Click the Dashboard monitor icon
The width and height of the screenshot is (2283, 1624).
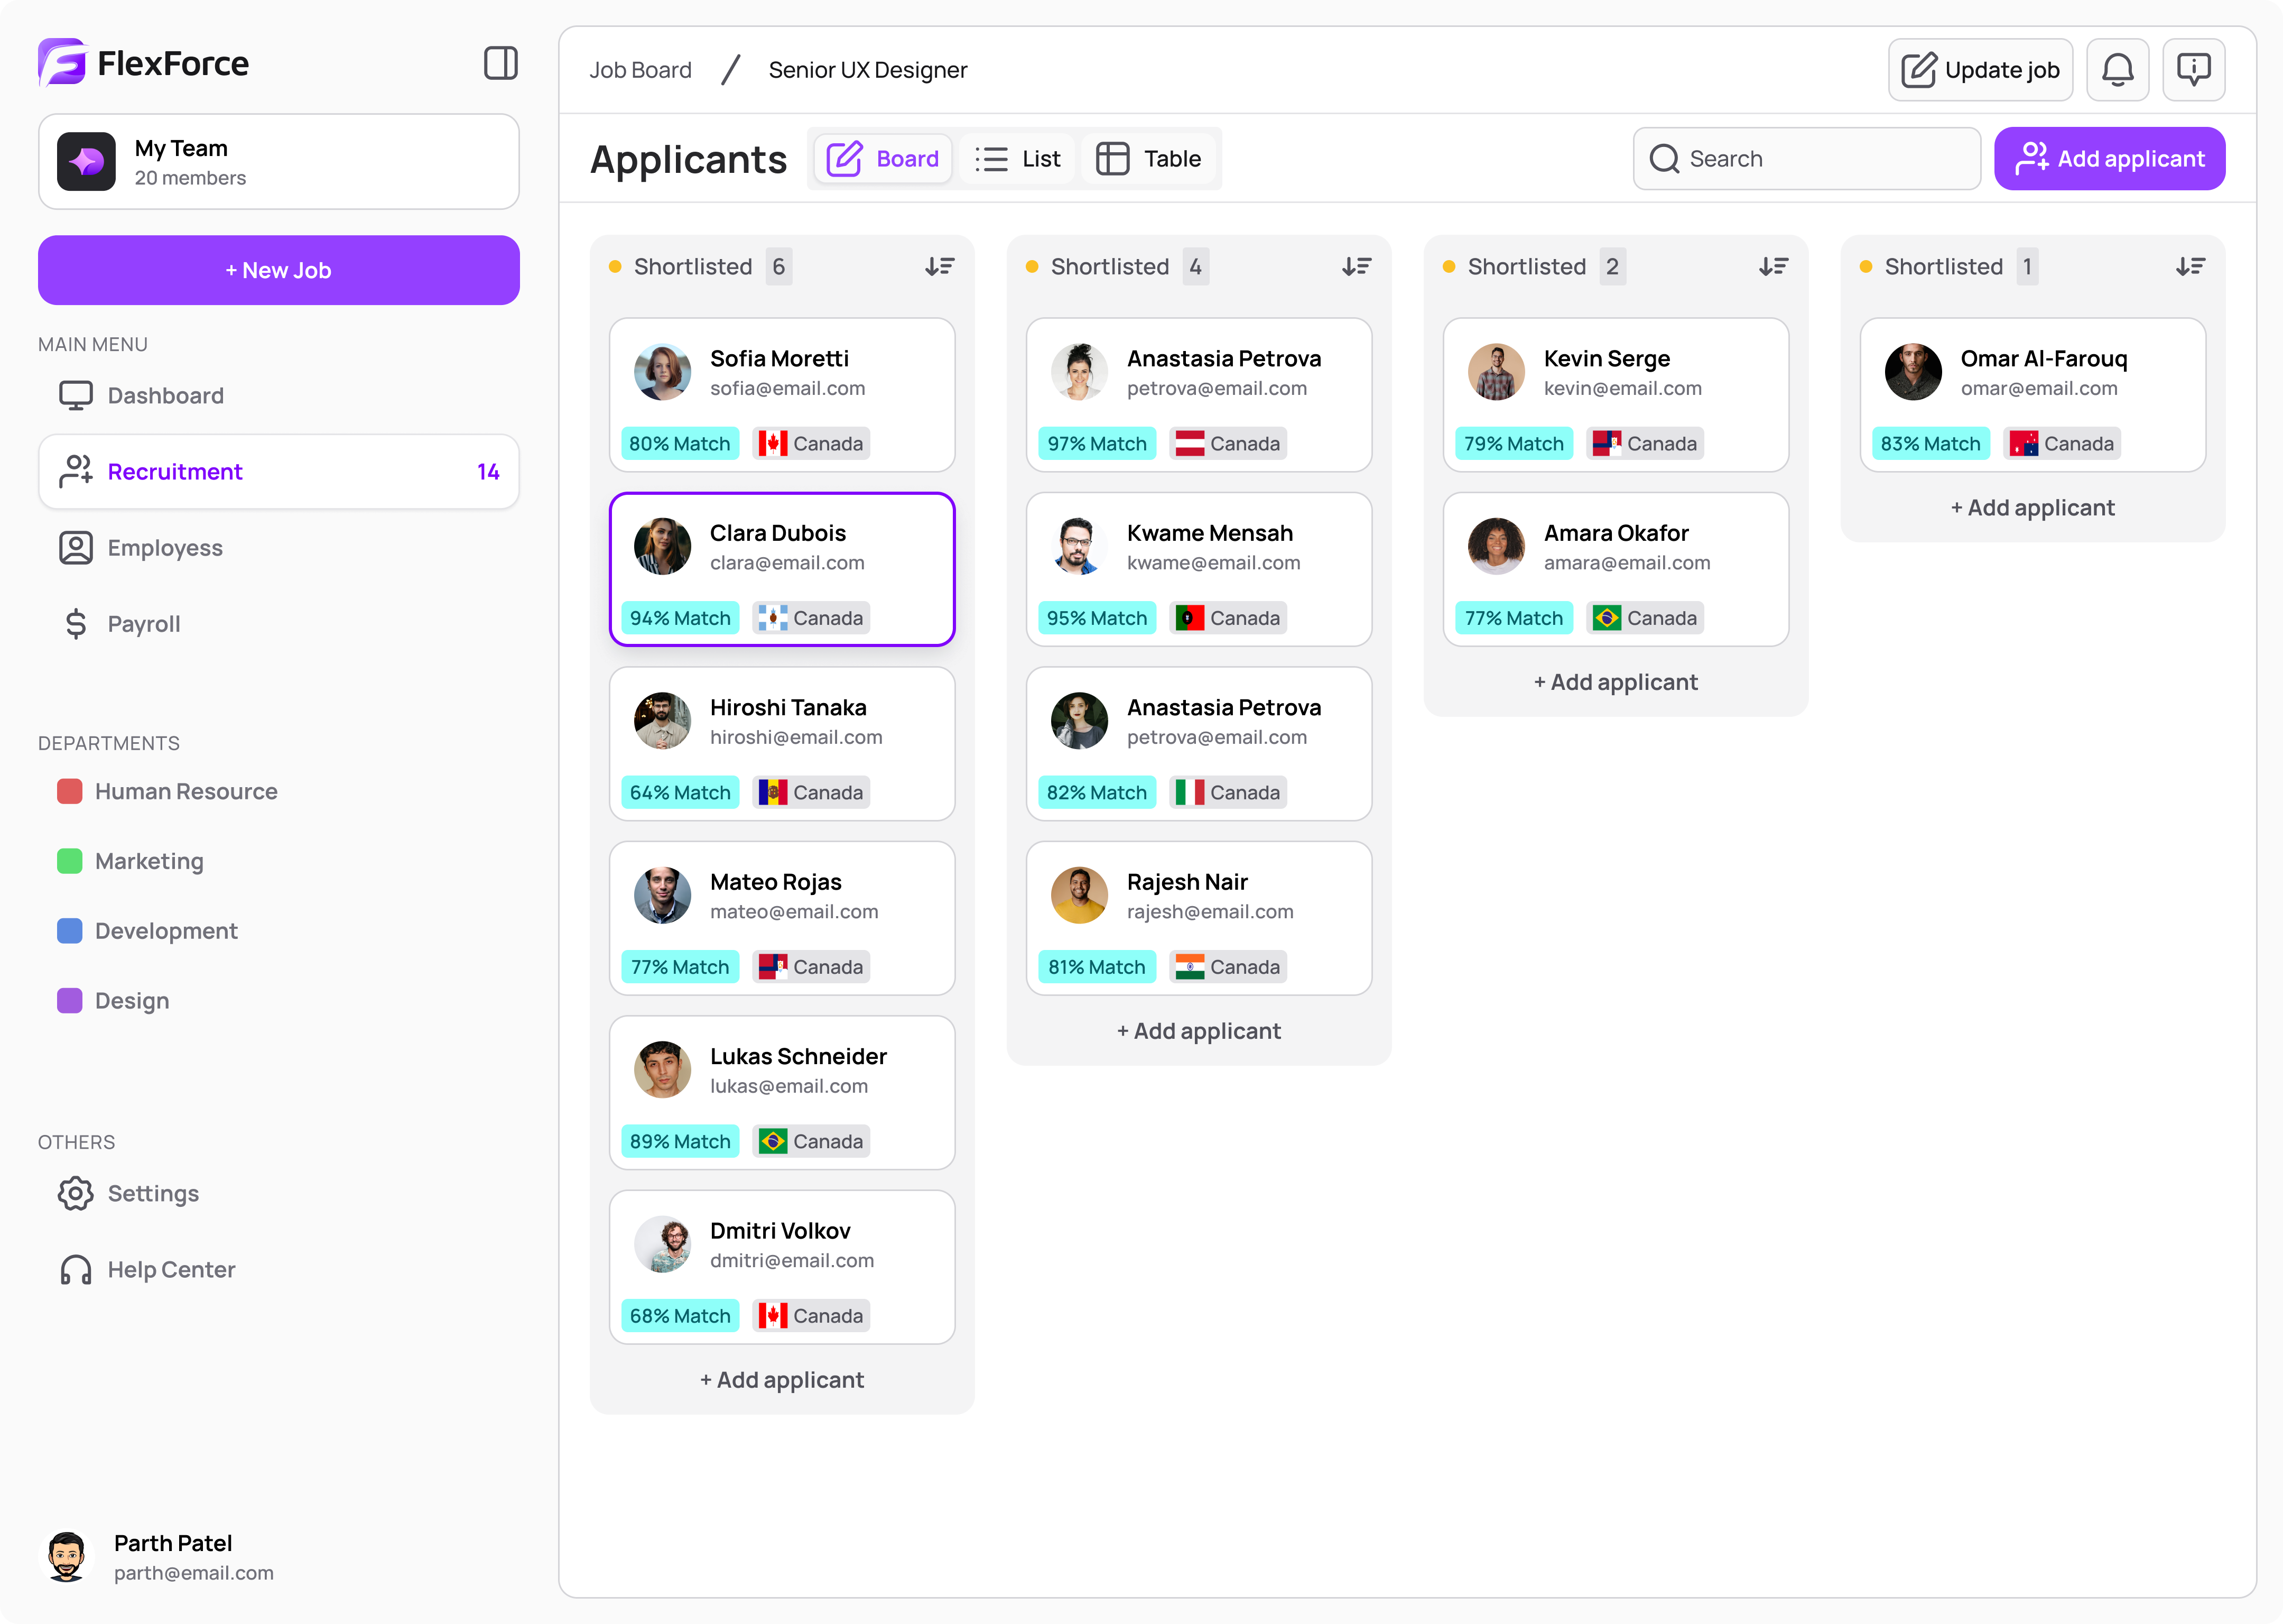pyautogui.click(x=76, y=396)
